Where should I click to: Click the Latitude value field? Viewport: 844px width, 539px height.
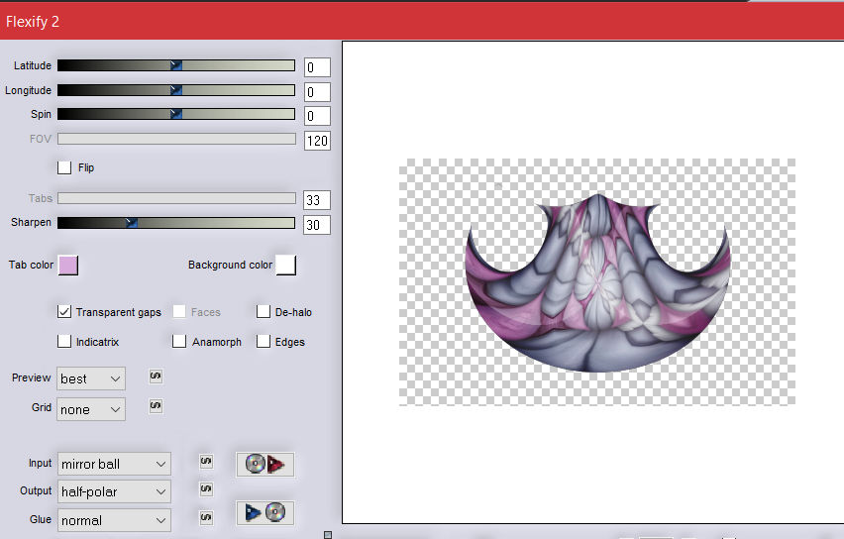(x=317, y=67)
